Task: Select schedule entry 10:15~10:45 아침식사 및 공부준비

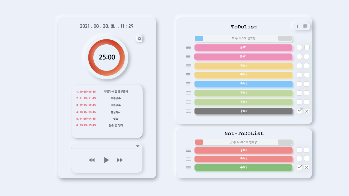Action: pos(102,92)
